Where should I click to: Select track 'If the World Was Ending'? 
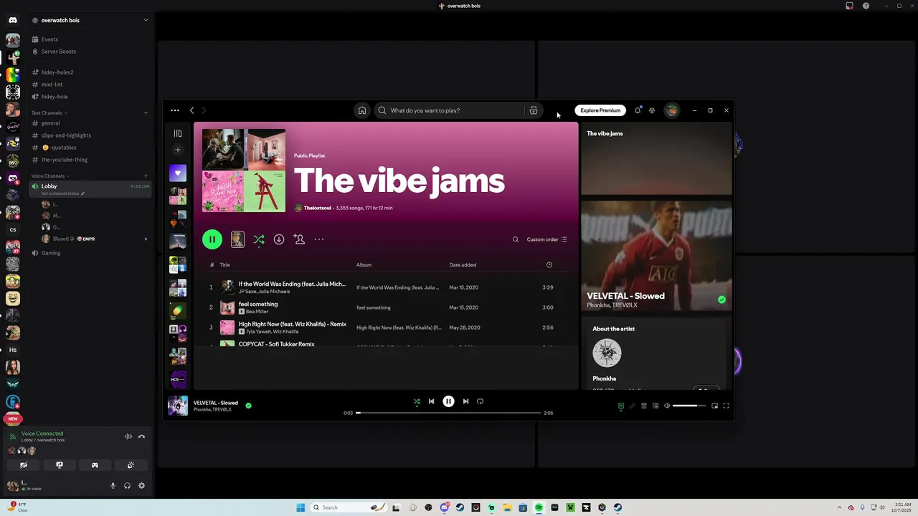click(x=292, y=284)
